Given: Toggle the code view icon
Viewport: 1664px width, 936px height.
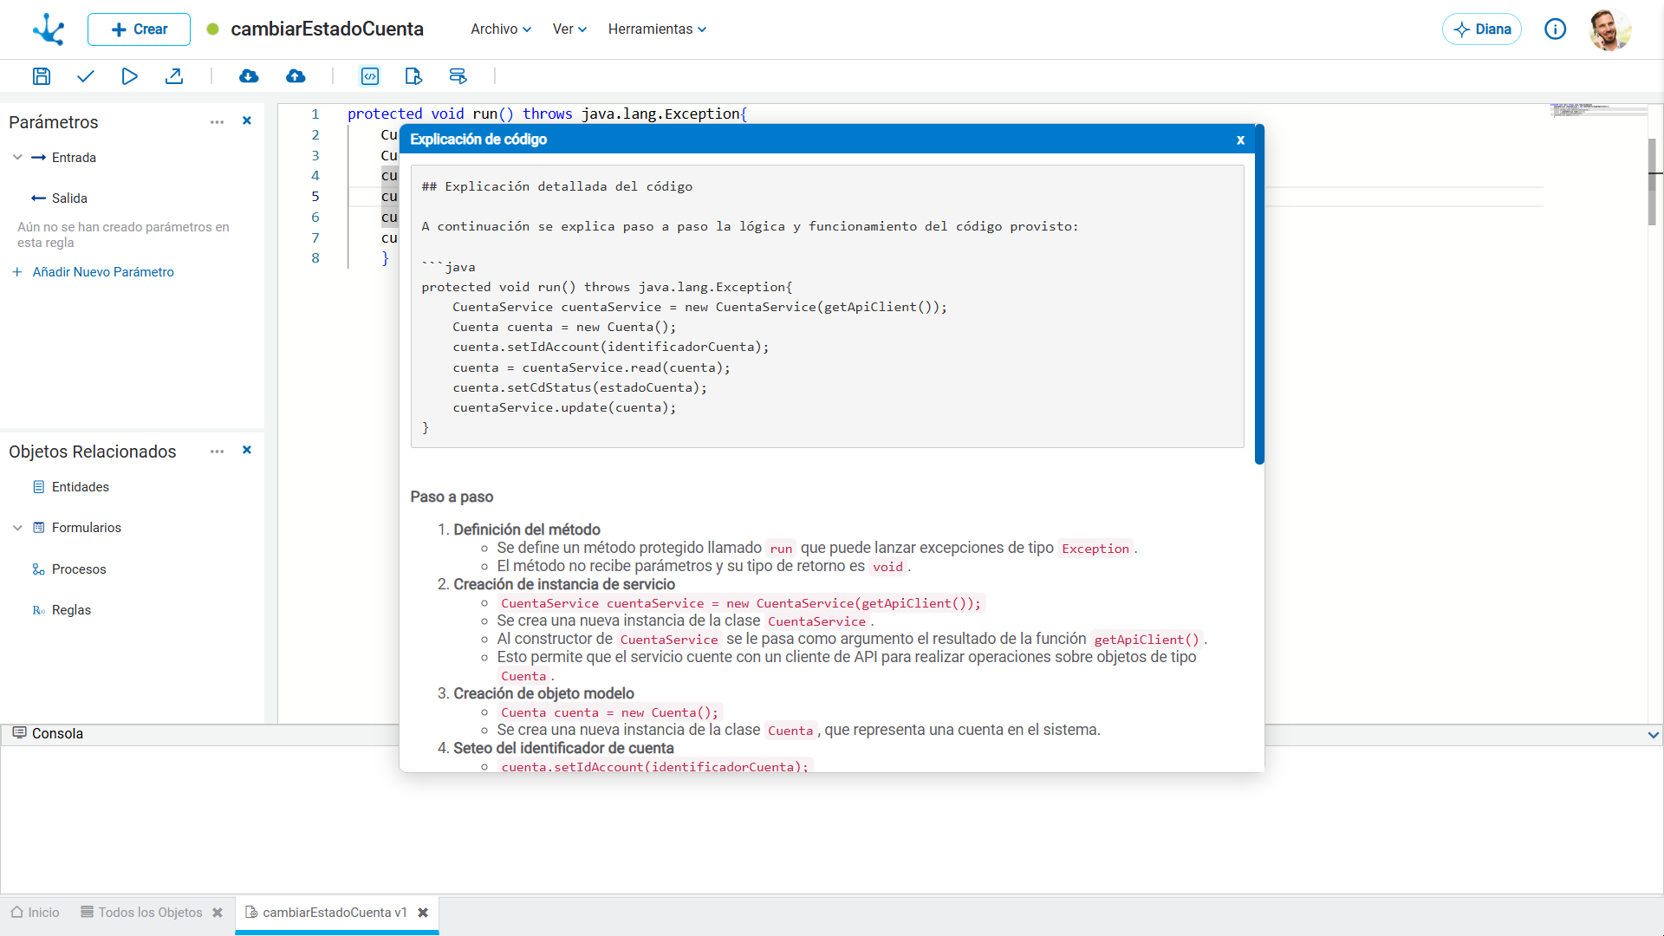Looking at the screenshot, I should [x=370, y=76].
